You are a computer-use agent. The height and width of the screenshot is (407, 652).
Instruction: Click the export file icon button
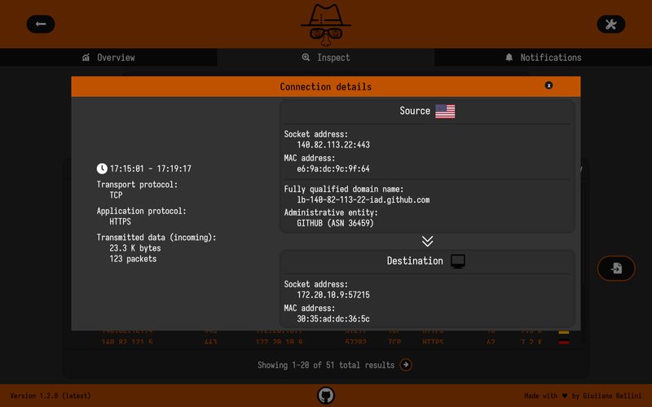coord(616,269)
